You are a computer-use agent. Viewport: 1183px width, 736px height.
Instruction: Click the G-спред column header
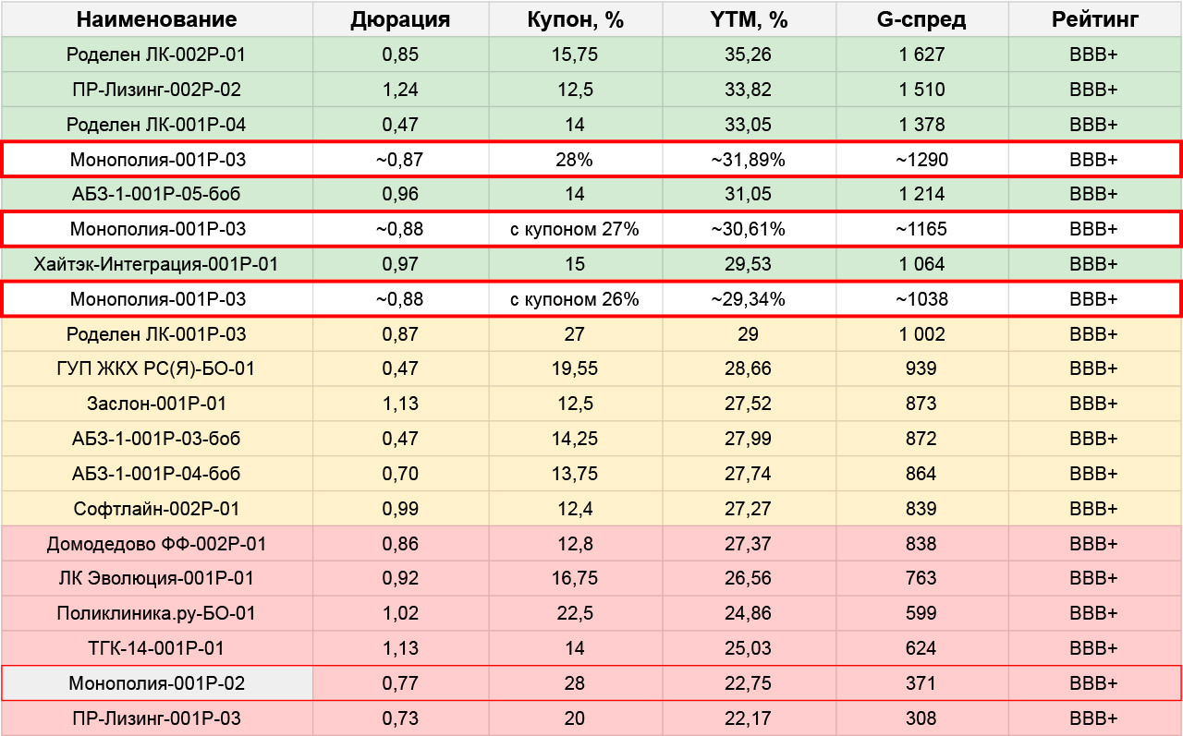click(x=921, y=19)
